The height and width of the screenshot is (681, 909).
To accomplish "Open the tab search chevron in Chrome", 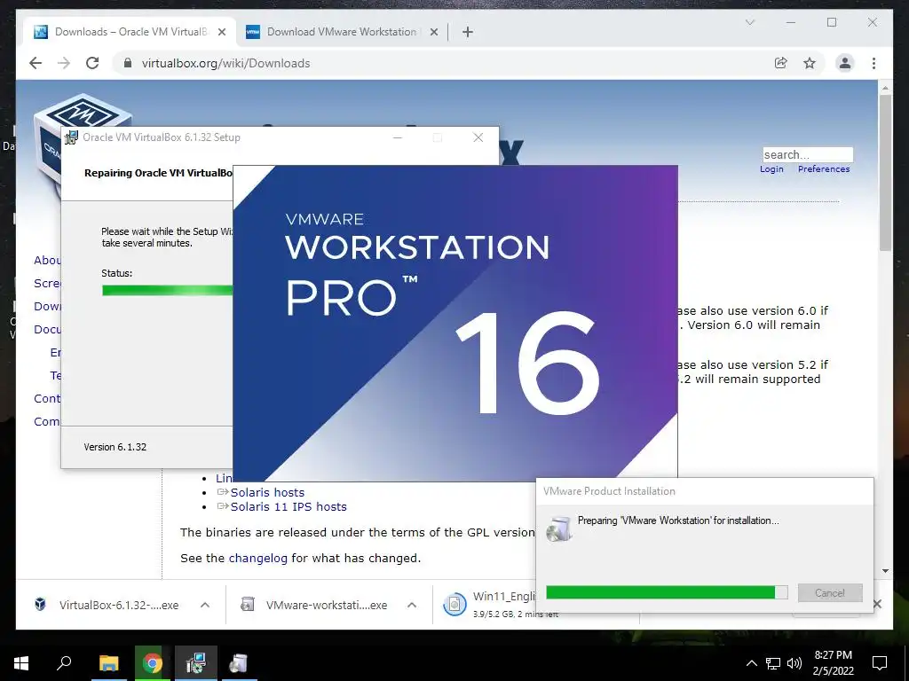I will tap(749, 22).
